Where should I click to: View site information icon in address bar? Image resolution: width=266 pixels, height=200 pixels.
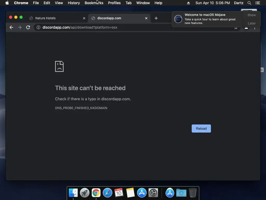[38, 27]
